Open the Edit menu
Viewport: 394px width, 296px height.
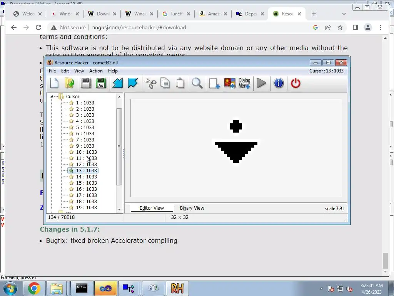(65, 71)
